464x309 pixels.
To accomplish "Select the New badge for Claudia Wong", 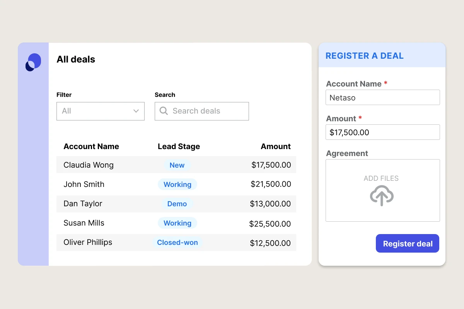I will pos(177,165).
